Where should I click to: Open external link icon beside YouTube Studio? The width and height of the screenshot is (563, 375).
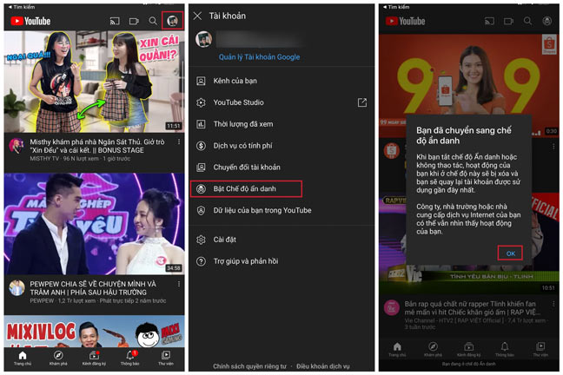coord(361,102)
